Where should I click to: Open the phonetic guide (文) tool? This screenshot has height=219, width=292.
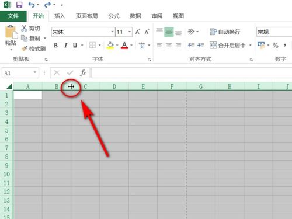[142, 46]
